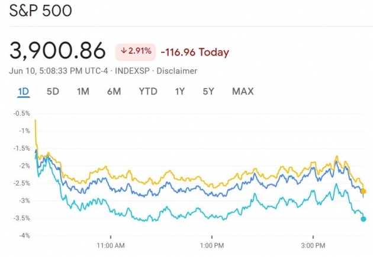The width and height of the screenshot is (373, 257).
Task: Select the YTD time range tab
Action: 148,92
